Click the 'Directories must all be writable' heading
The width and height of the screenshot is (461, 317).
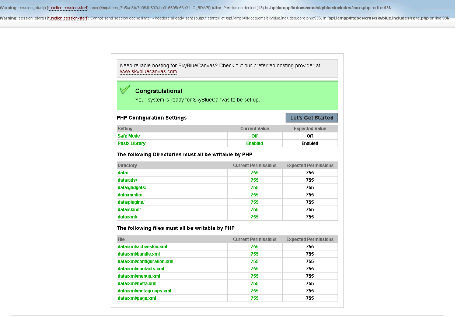(x=185, y=154)
